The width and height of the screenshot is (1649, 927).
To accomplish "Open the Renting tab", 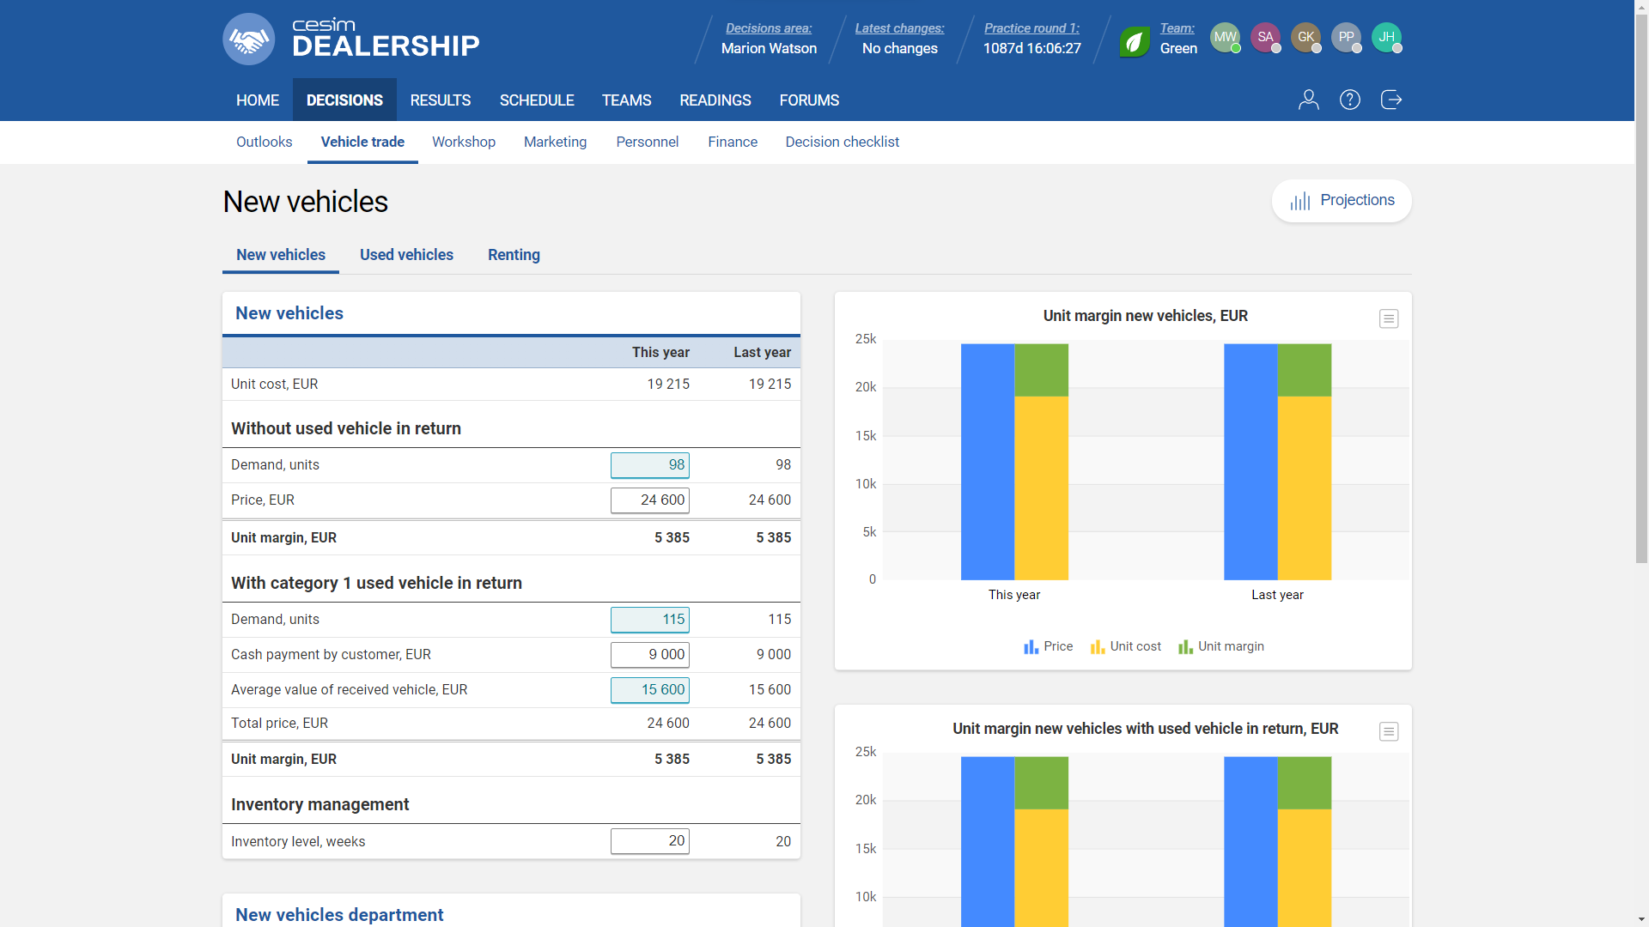I will (514, 255).
